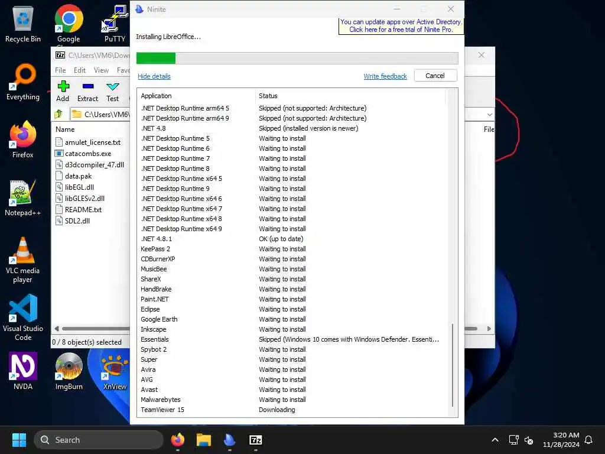Click the Ninite Pro trial banner
Viewport: 605px width, 454px height.
401,26
